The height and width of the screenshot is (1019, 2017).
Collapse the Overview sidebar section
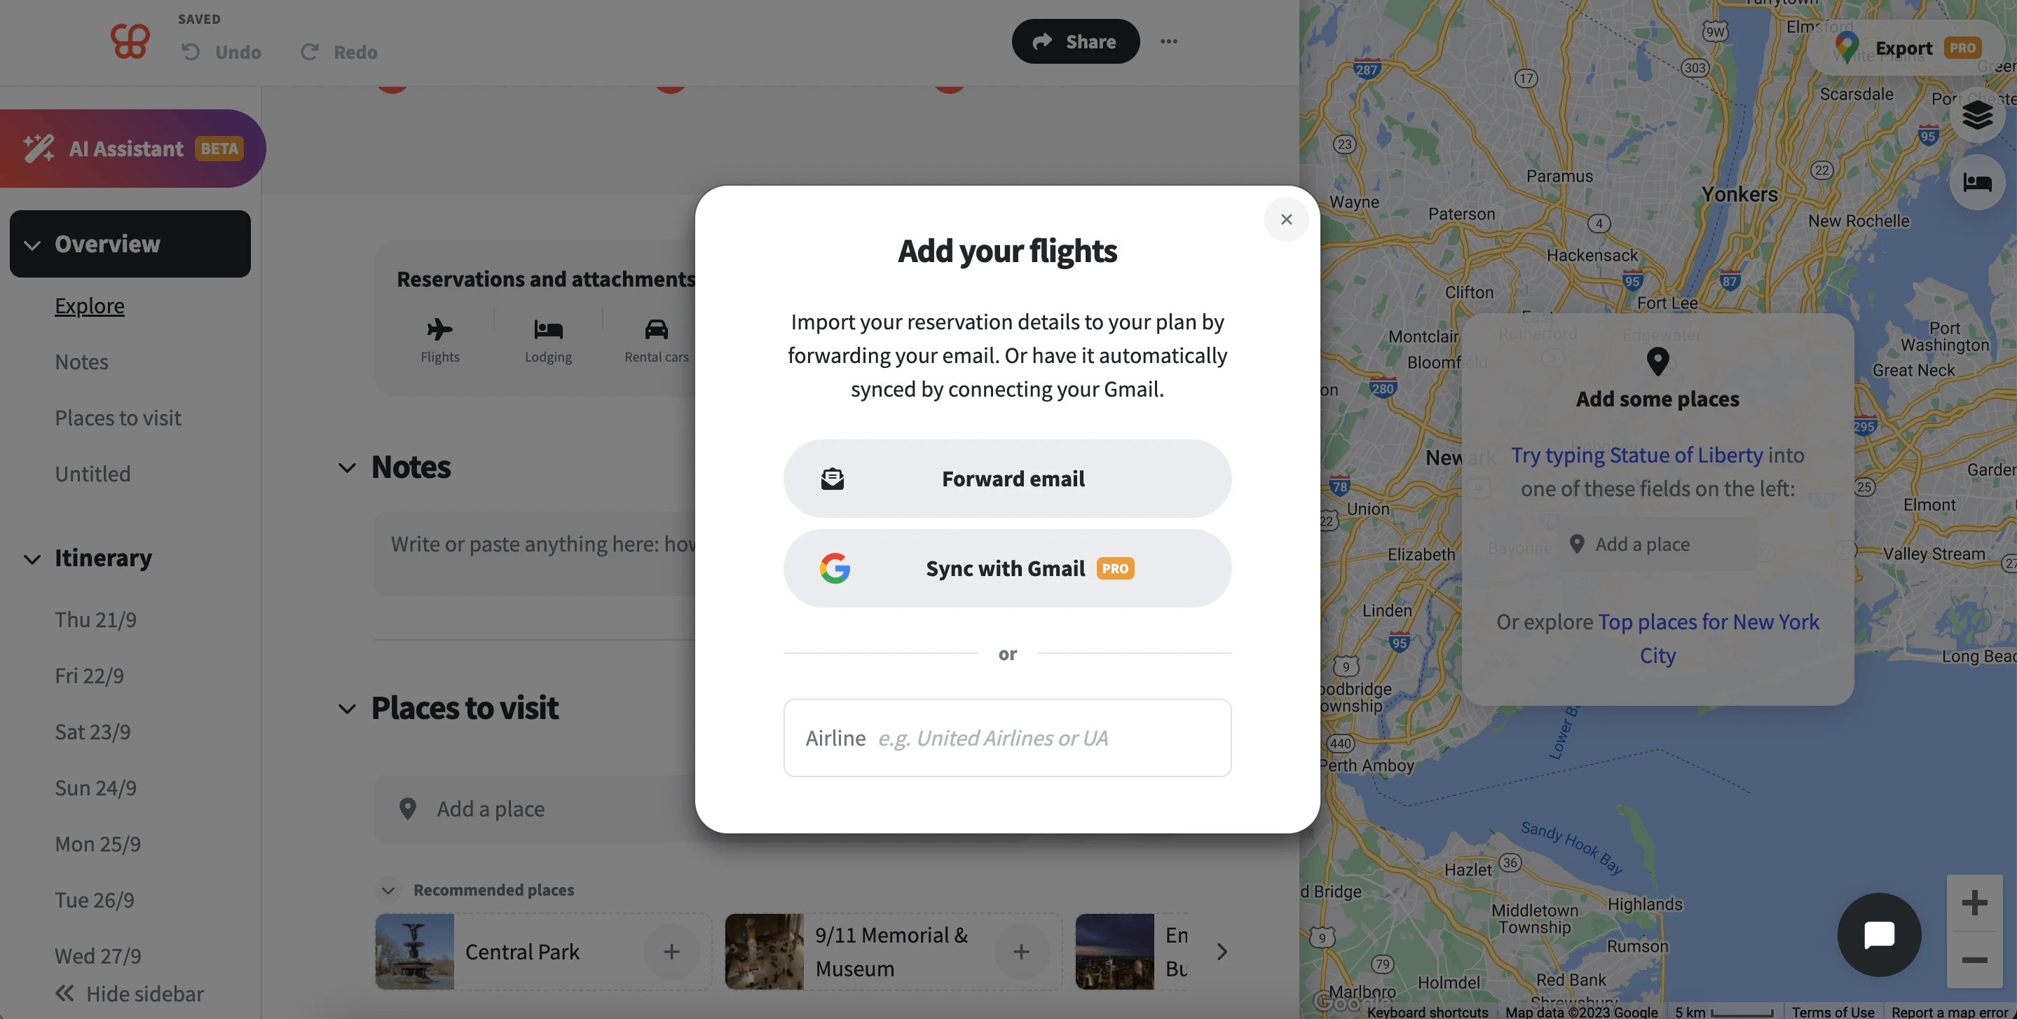(32, 245)
